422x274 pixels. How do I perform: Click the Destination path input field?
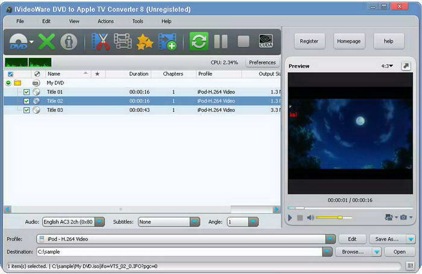181,252
